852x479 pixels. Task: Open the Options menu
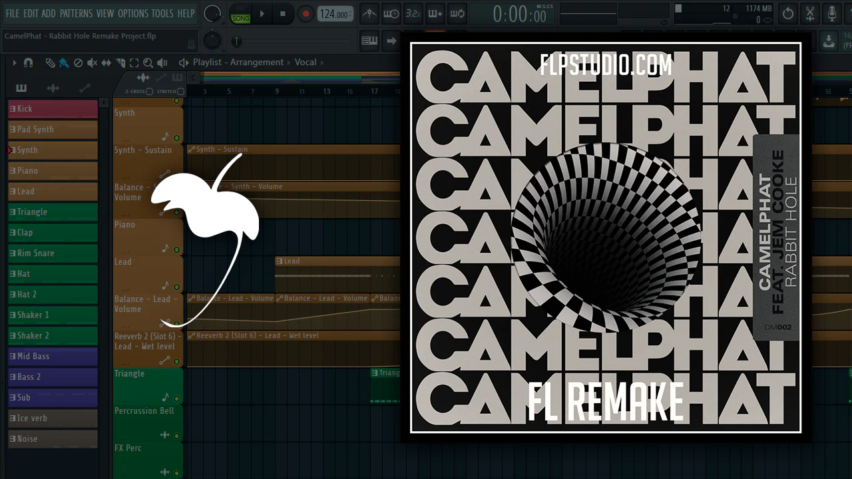(133, 13)
